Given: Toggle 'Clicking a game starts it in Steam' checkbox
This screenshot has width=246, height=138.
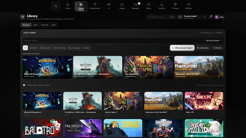Looking at the screenshot, I should [x=24, y=85].
